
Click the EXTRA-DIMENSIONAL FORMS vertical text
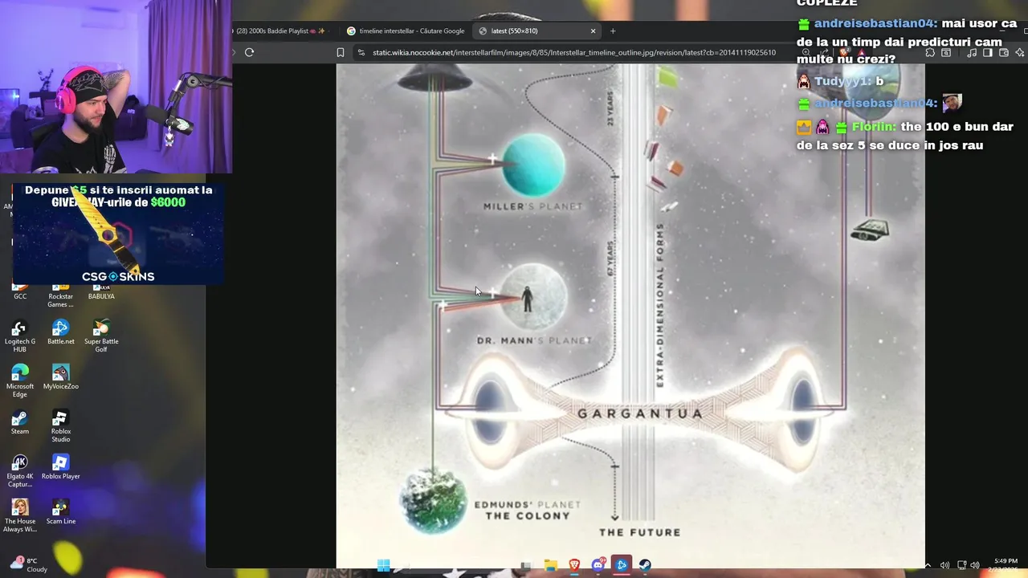pos(660,305)
